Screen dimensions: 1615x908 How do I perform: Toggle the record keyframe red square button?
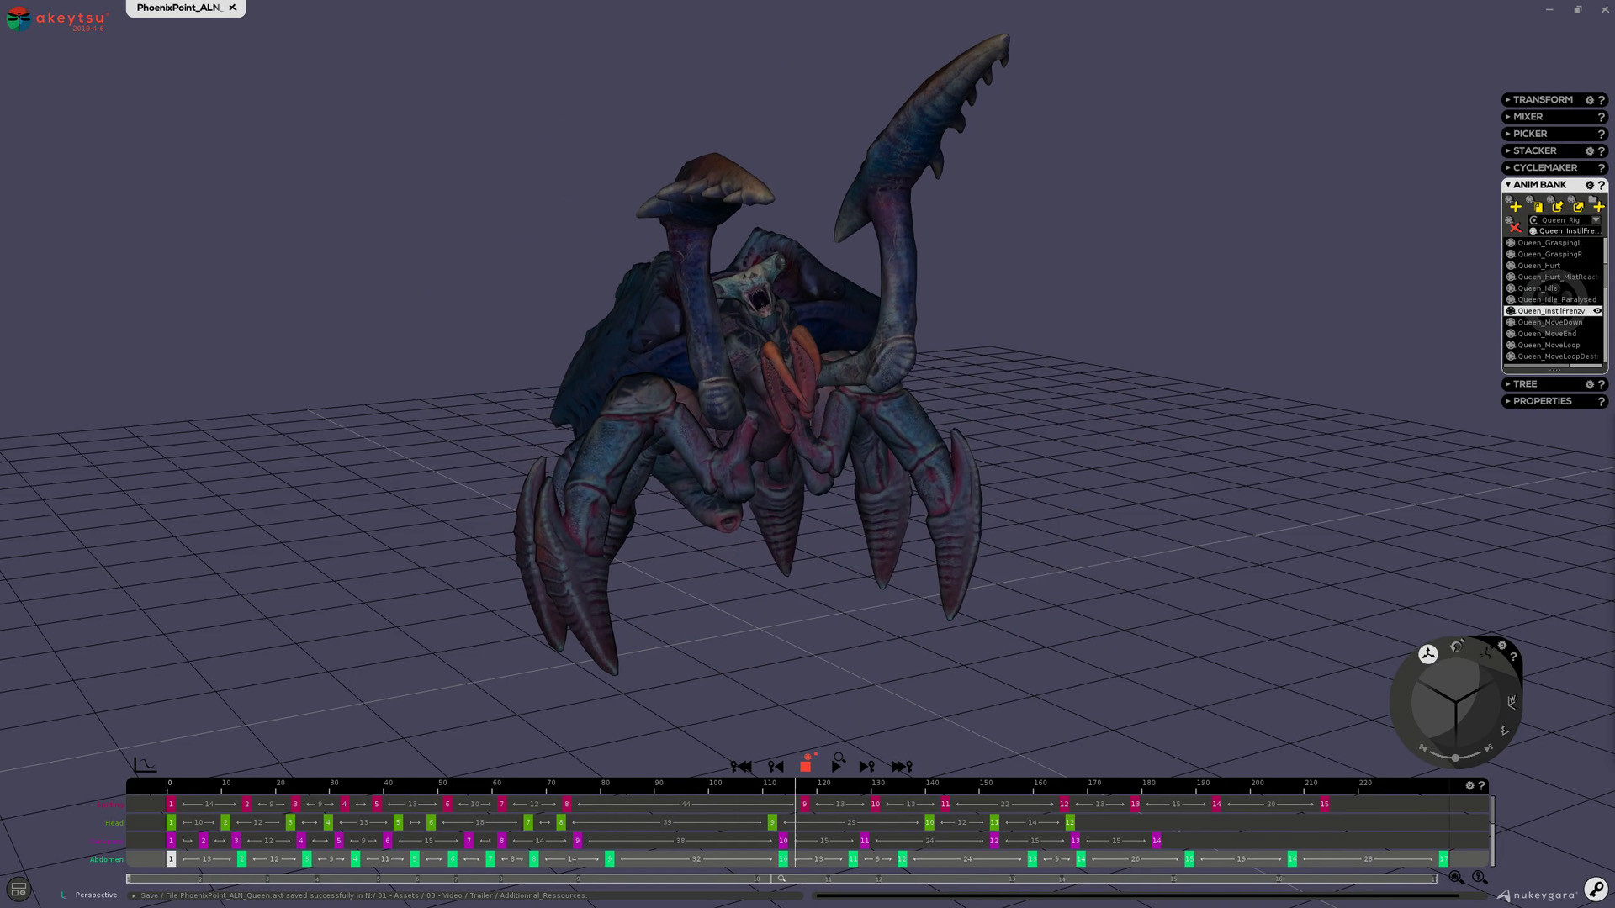coord(805,765)
